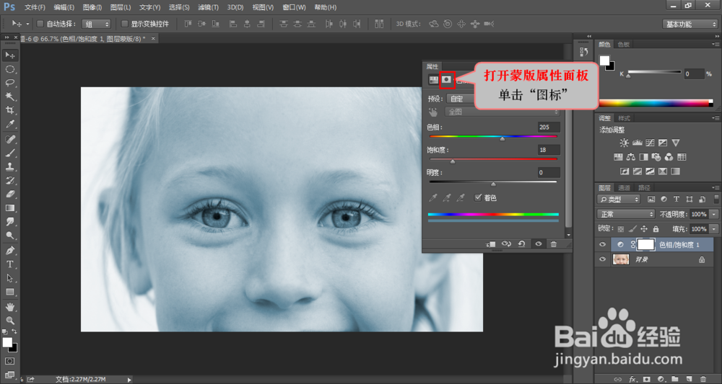This screenshot has width=722, height=384.
Task: Select the Elliptical Marquee tool
Action: (x=9, y=69)
